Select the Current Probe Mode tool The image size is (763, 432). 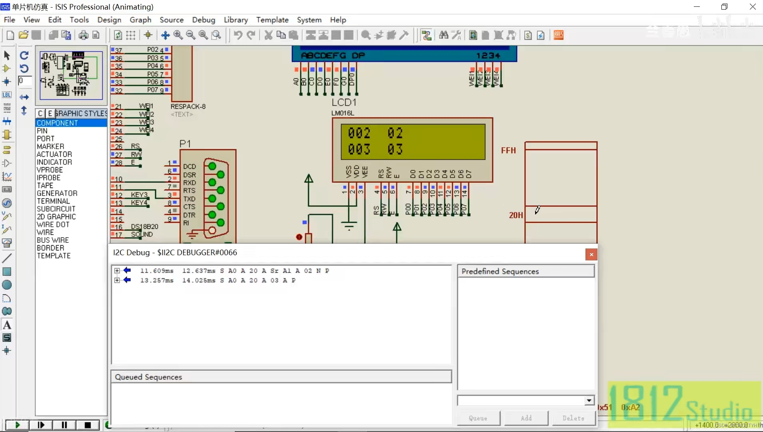click(7, 230)
